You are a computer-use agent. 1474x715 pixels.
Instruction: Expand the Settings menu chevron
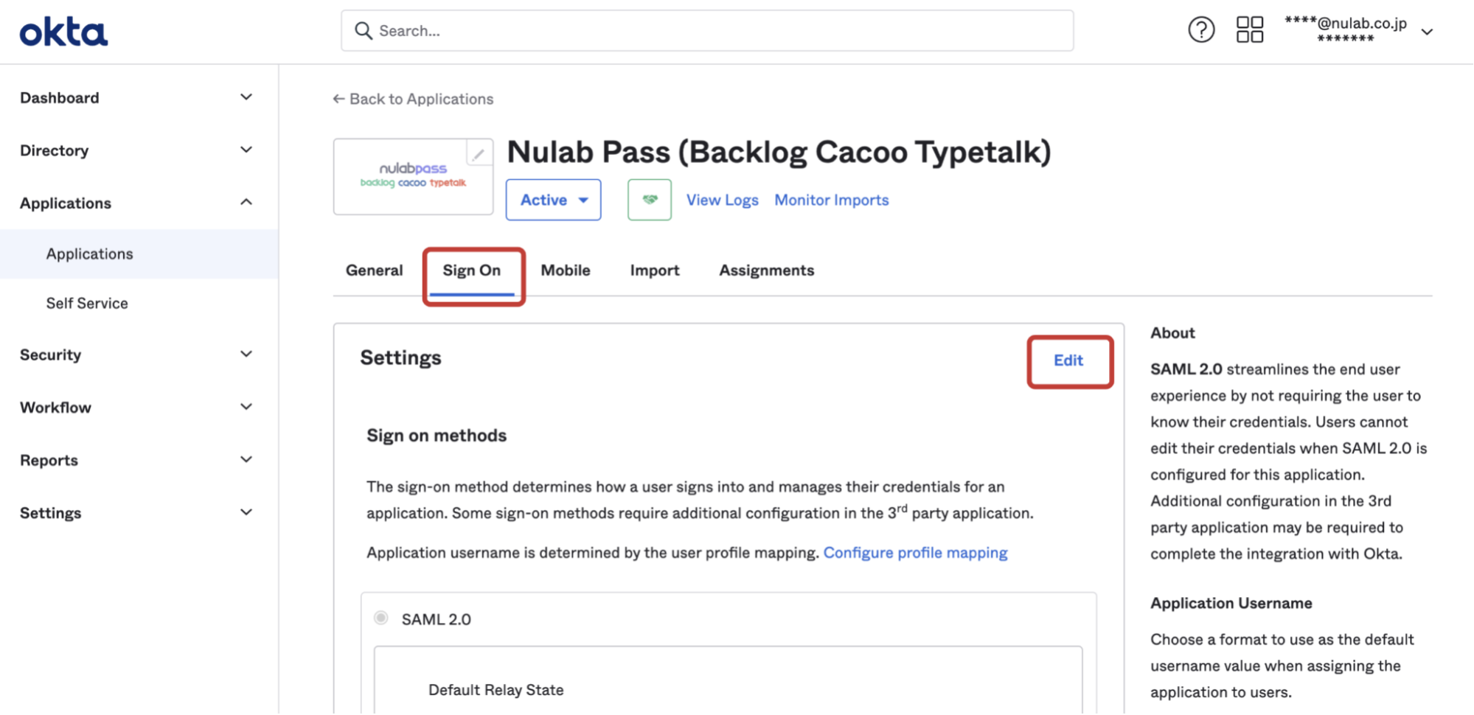246,512
